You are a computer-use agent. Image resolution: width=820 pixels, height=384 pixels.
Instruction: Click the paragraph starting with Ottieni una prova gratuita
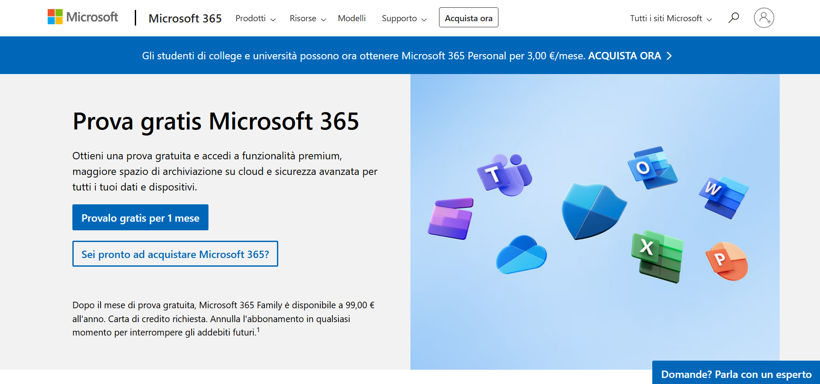pos(225,171)
